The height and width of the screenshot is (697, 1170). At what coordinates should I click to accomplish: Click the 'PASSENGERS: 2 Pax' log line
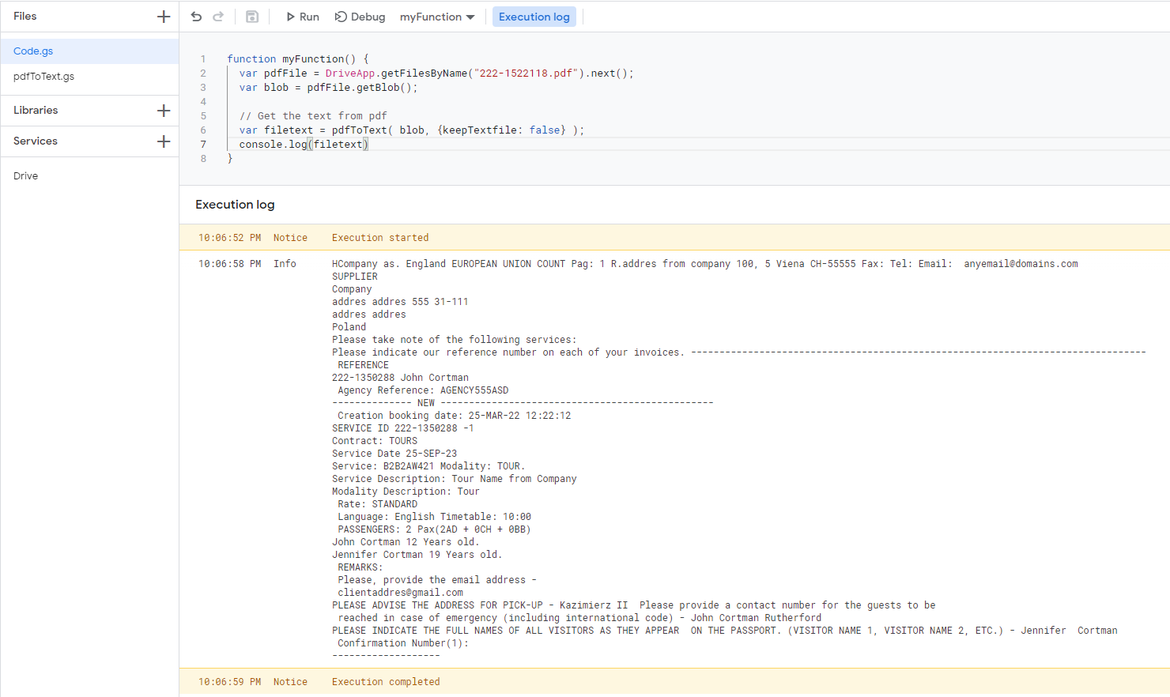pyautogui.click(x=434, y=529)
